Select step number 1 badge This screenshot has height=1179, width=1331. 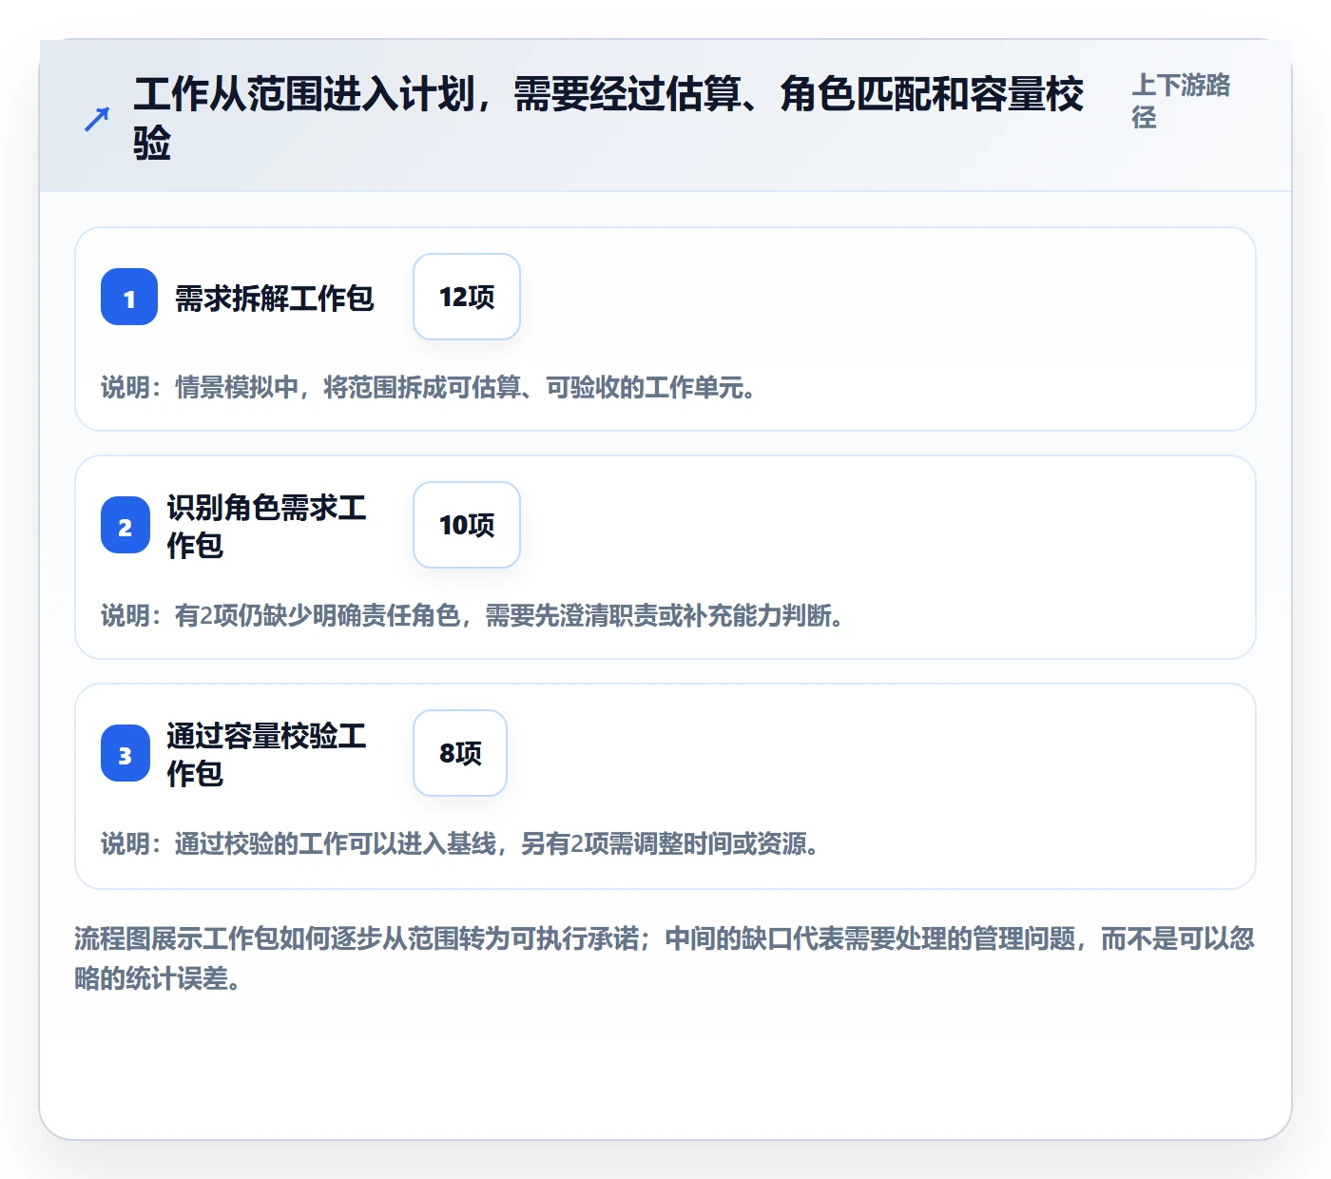pos(129,297)
